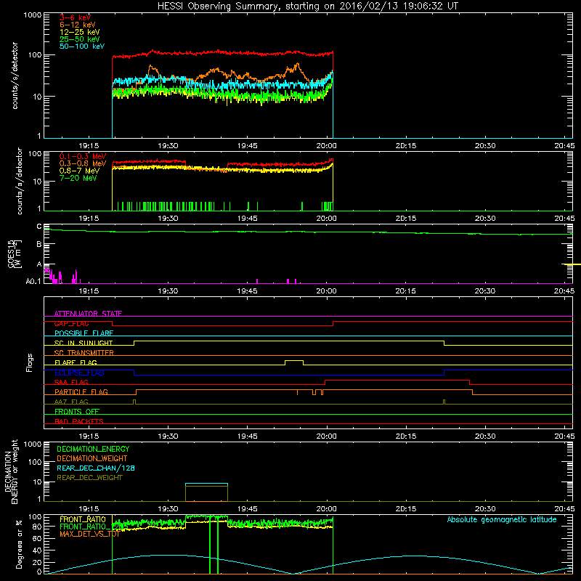Click the Degrees or % axis title
The width and height of the screenshot is (581, 581).
coord(19,544)
